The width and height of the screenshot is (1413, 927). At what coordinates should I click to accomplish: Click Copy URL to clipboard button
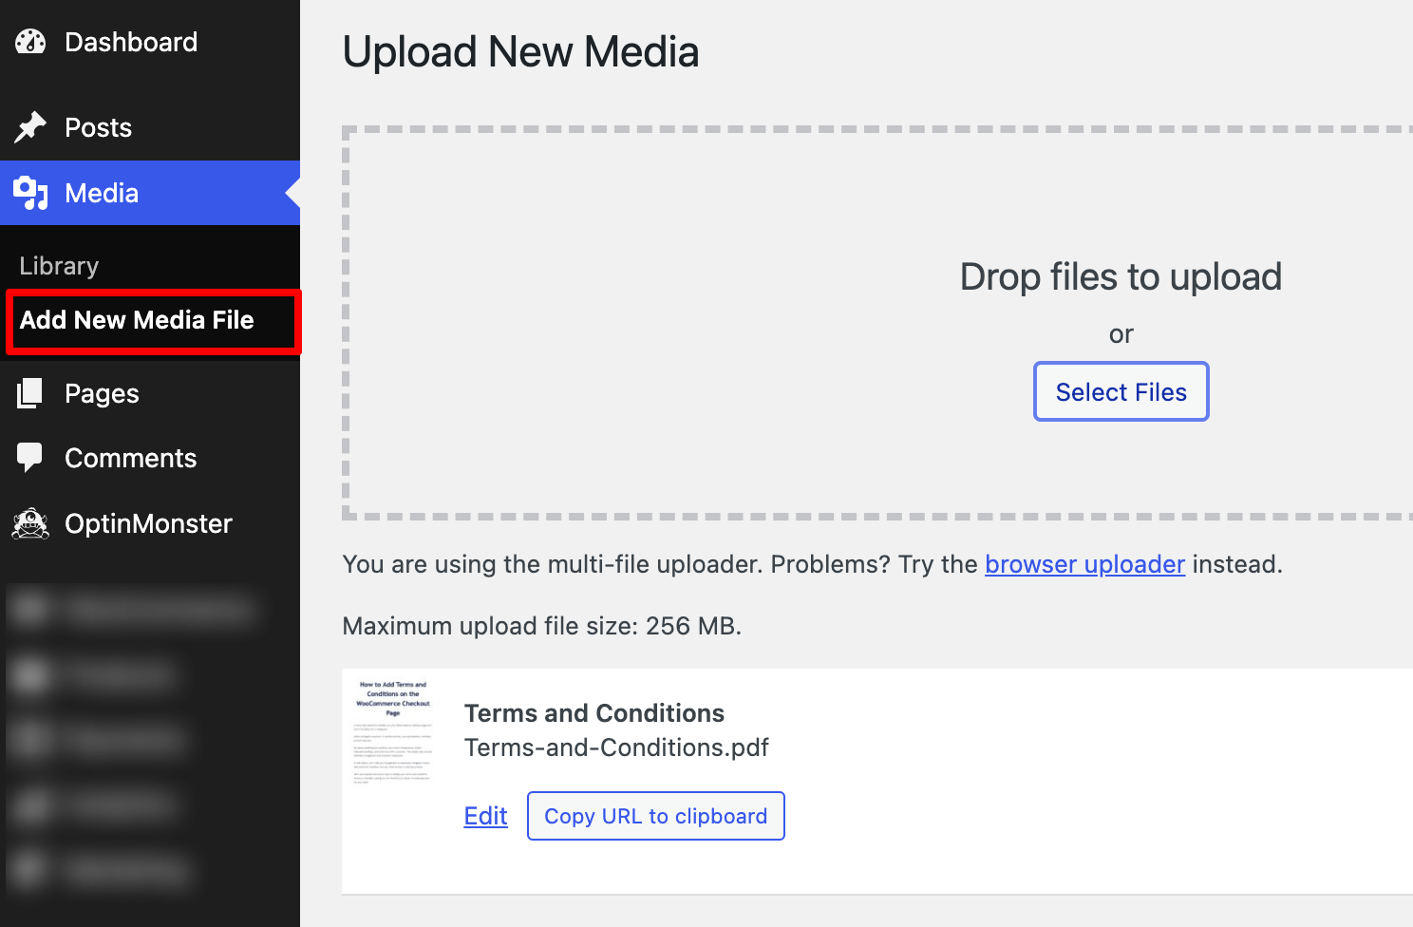(x=656, y=816)
